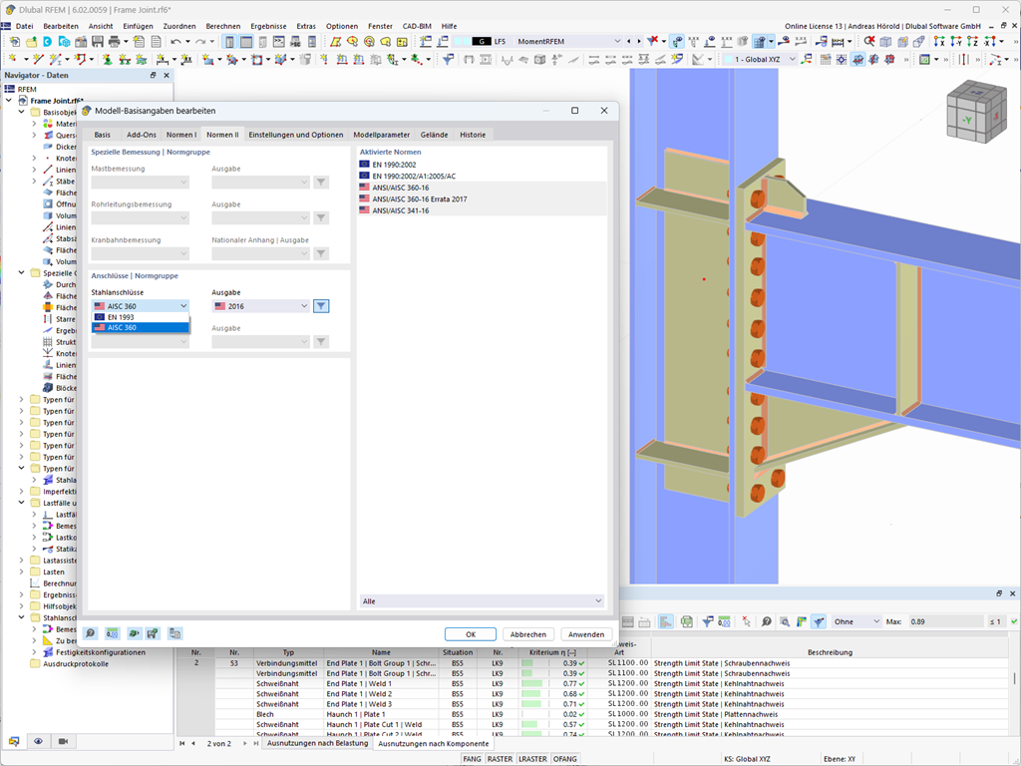Viewport: 1021px width, 766px height.
Task: Click the Print icon in the toolbar
Action: [114, 41]
